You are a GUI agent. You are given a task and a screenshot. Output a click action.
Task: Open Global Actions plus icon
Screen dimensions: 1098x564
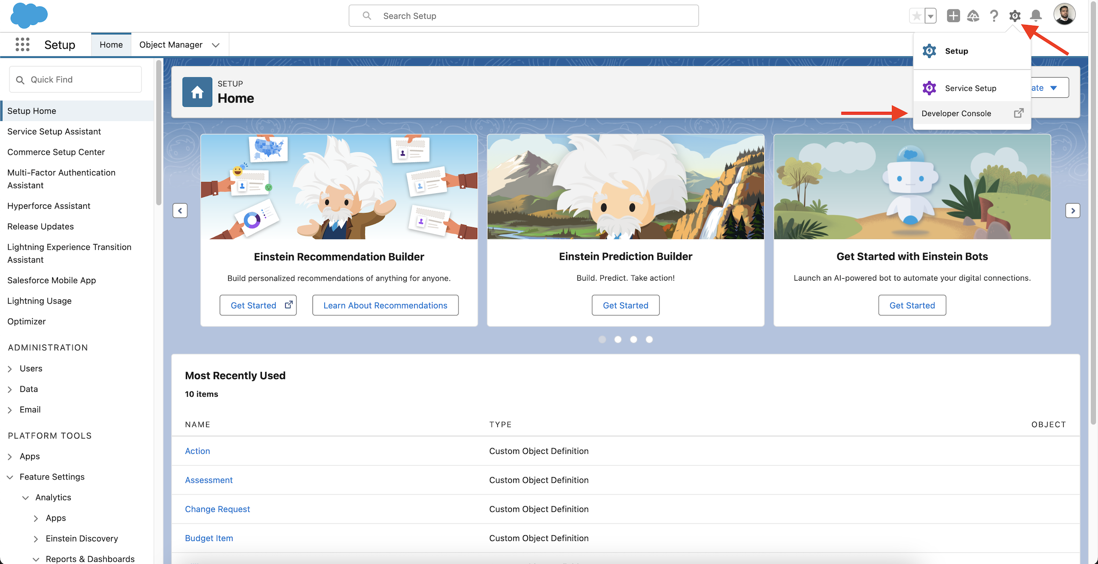[953, 16]
